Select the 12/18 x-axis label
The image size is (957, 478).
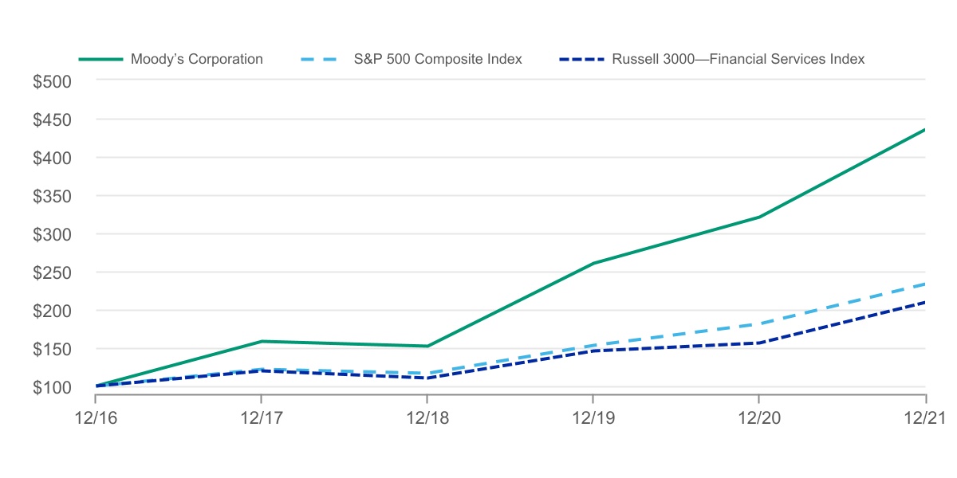click(427, 417)
